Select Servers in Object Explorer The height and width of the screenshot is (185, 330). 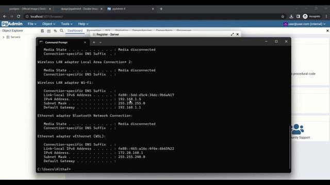(15, 37)
